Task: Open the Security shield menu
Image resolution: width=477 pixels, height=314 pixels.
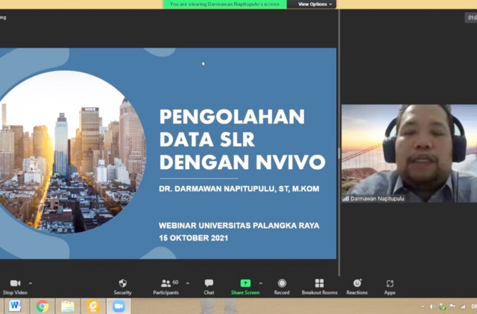Action: (122, 287)
